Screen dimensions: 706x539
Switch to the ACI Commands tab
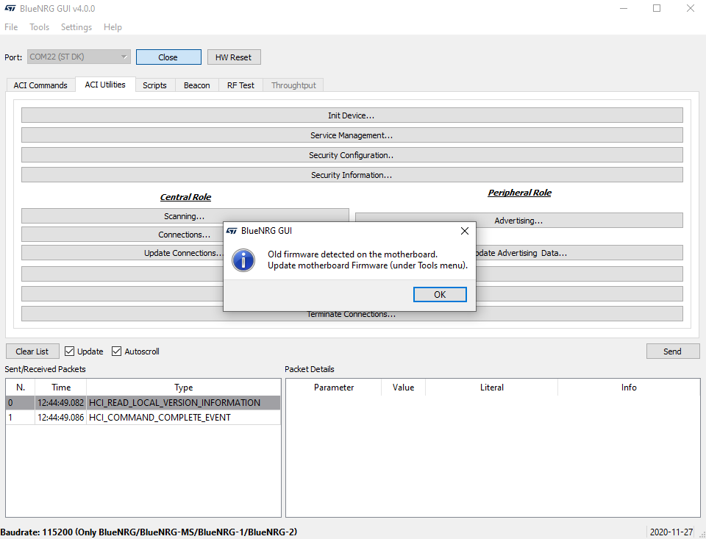coord(40,85)
